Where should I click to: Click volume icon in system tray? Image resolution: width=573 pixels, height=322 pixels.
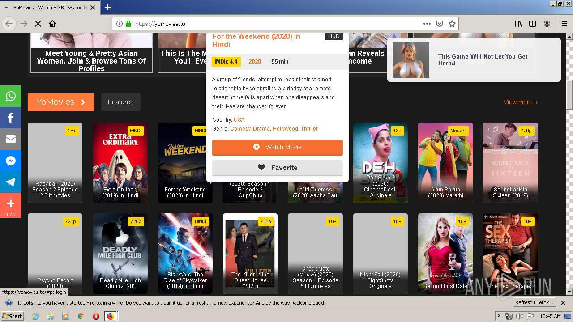click(x=519, y=316)
